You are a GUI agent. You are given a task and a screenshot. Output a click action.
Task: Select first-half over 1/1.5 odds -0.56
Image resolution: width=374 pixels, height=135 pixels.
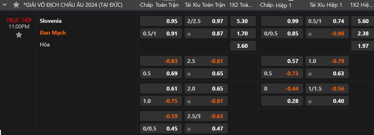327,89
